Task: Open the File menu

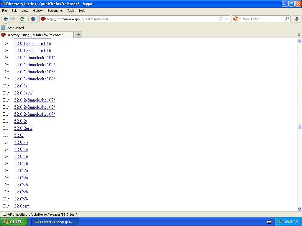Action: click(4, 11)
